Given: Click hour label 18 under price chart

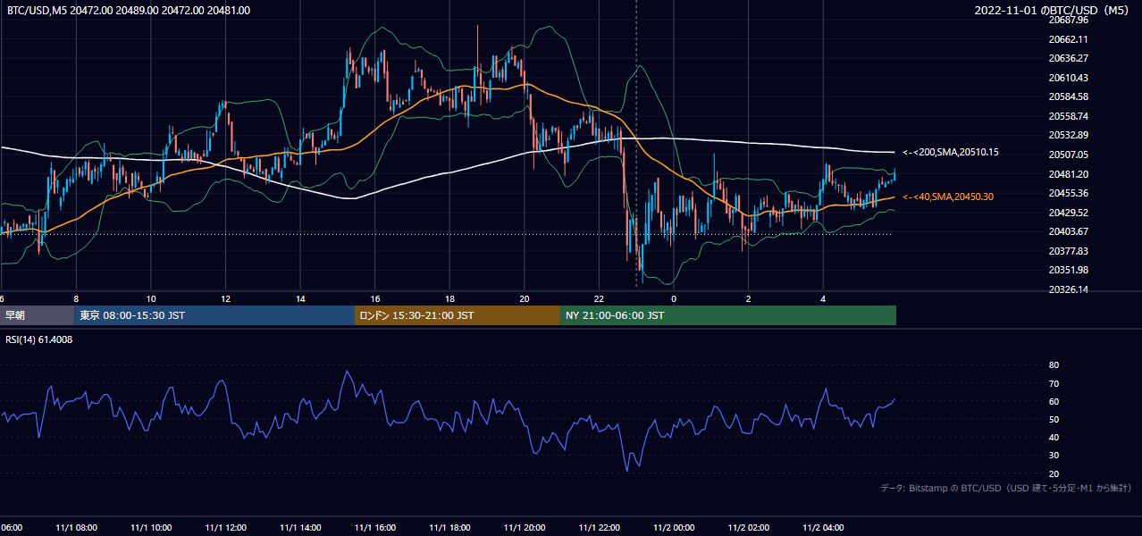Looking at the screenshot, I should [450, 299].
